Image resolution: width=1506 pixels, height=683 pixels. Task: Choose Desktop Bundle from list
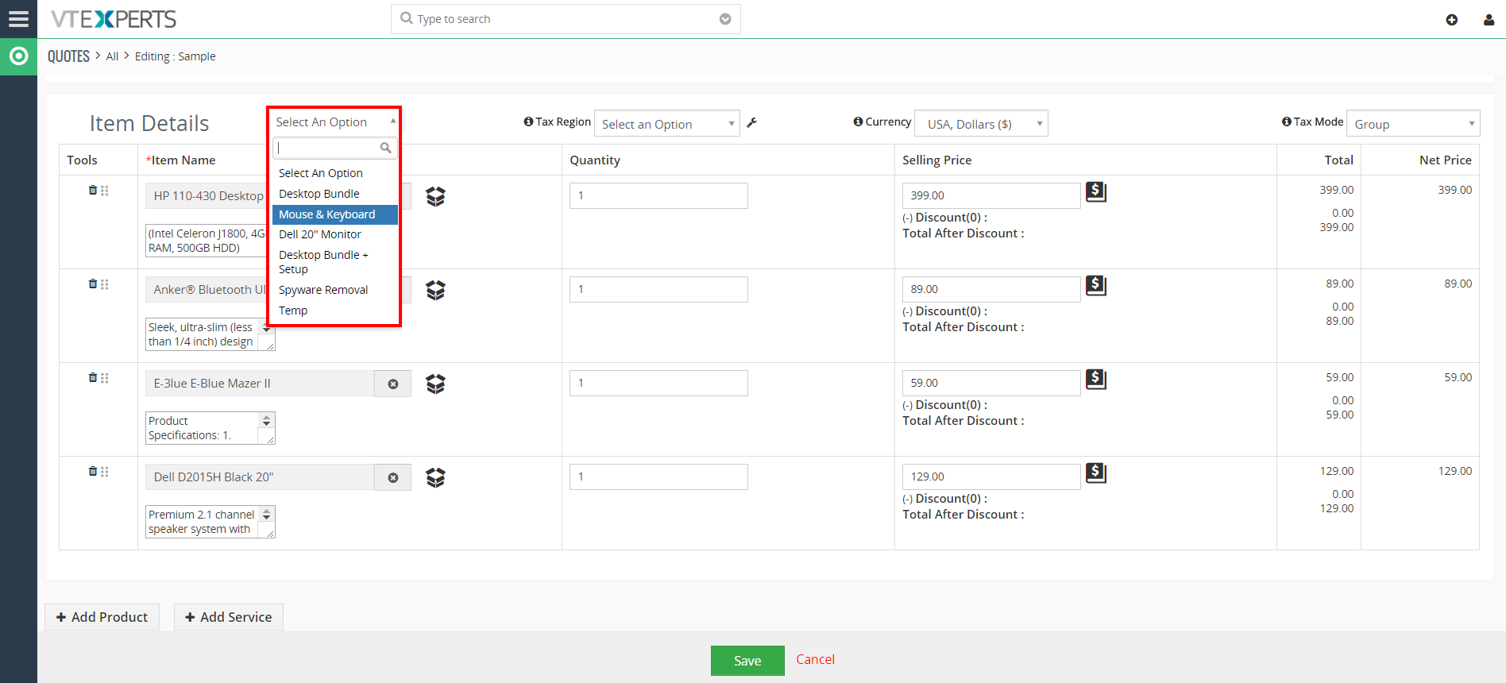click(334, 194)
